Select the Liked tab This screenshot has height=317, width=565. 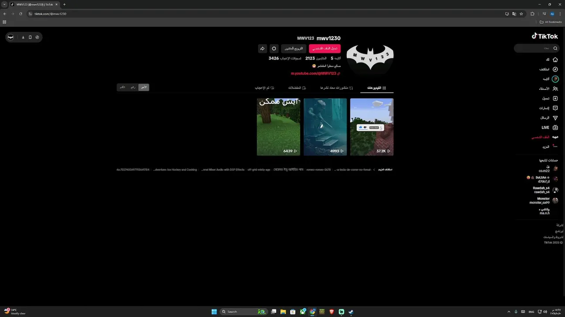[265, 88]
